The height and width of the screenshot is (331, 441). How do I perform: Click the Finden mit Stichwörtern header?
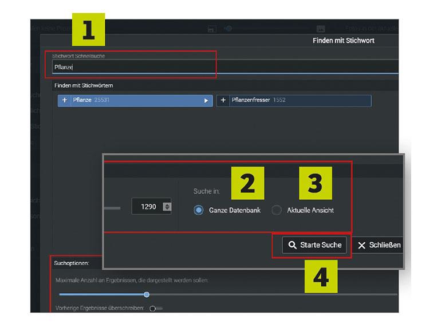point(84,85)
